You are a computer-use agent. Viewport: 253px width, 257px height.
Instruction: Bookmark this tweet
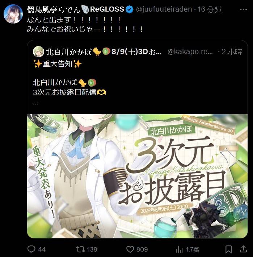[228, 249]
